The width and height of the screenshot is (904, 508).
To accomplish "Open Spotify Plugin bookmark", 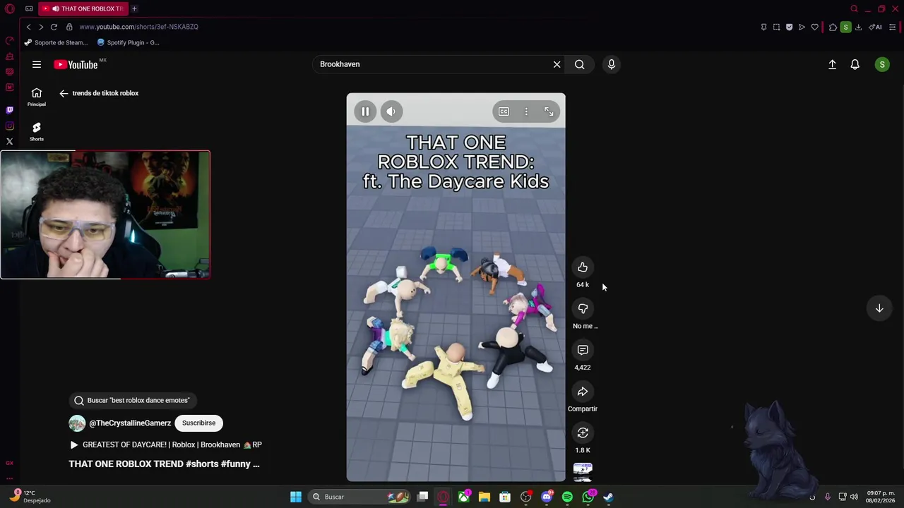I will tap(129, 42).
